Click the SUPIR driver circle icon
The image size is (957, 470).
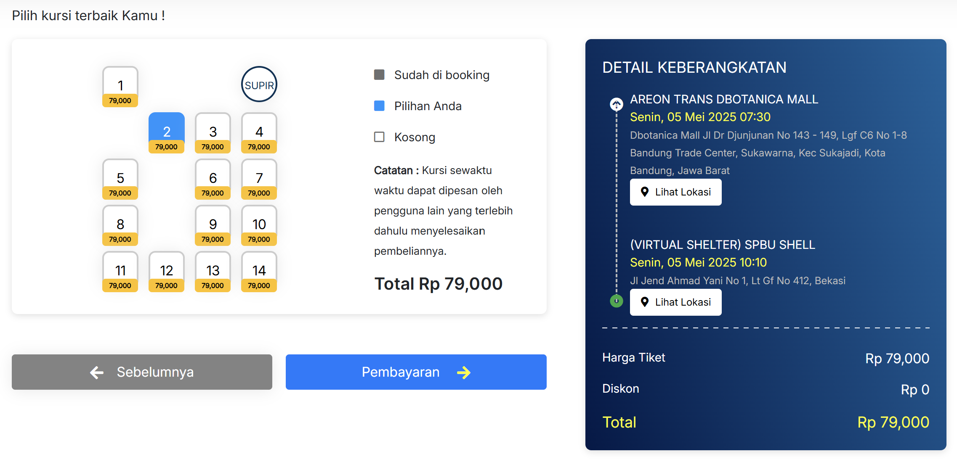[259, 84]
